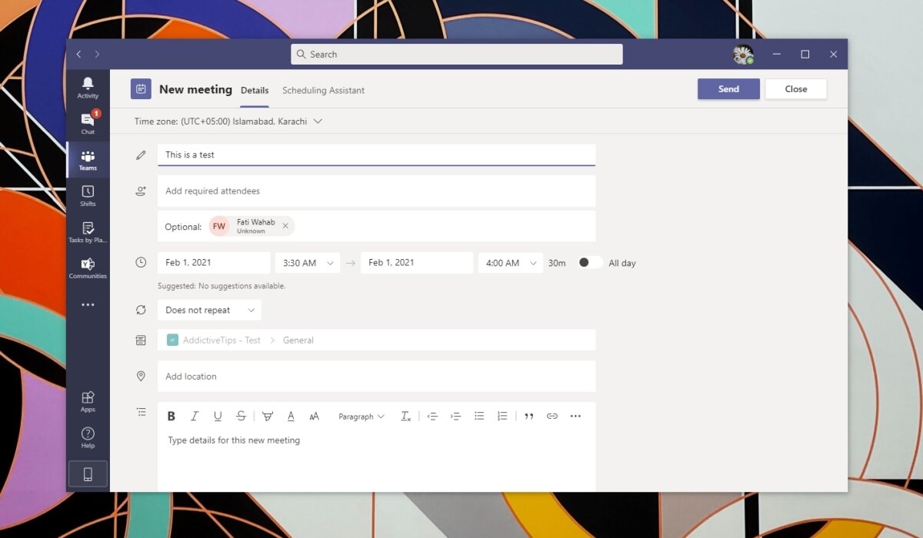Open Shifts from the sidebar

(x=88, y=195)
